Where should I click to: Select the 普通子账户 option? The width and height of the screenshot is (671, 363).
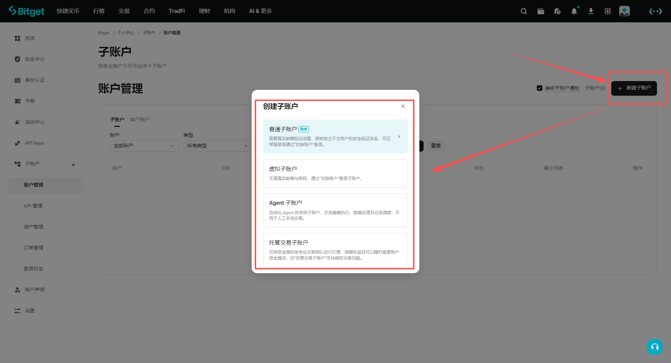click(x=335, y=137)
